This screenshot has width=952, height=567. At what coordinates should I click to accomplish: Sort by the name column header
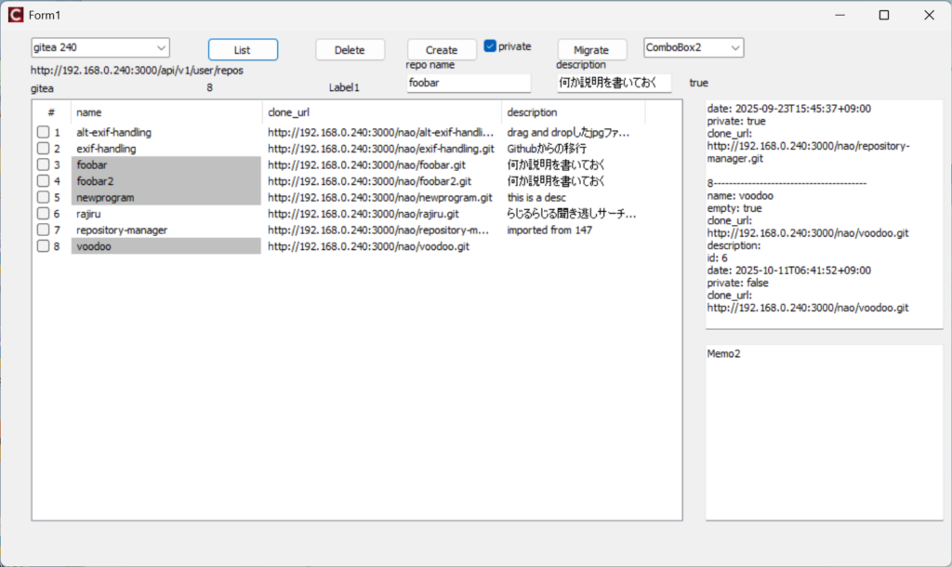click(165, 112)
